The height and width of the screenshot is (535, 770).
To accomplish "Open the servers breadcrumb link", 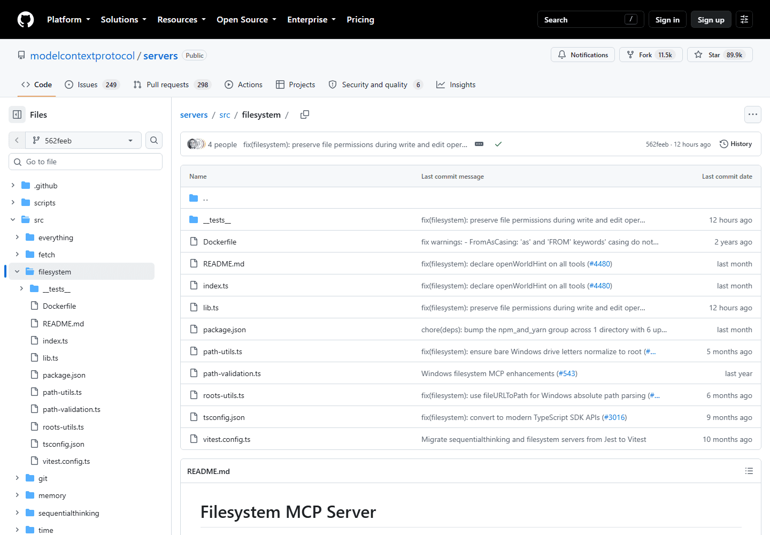I will pos(194,114).
